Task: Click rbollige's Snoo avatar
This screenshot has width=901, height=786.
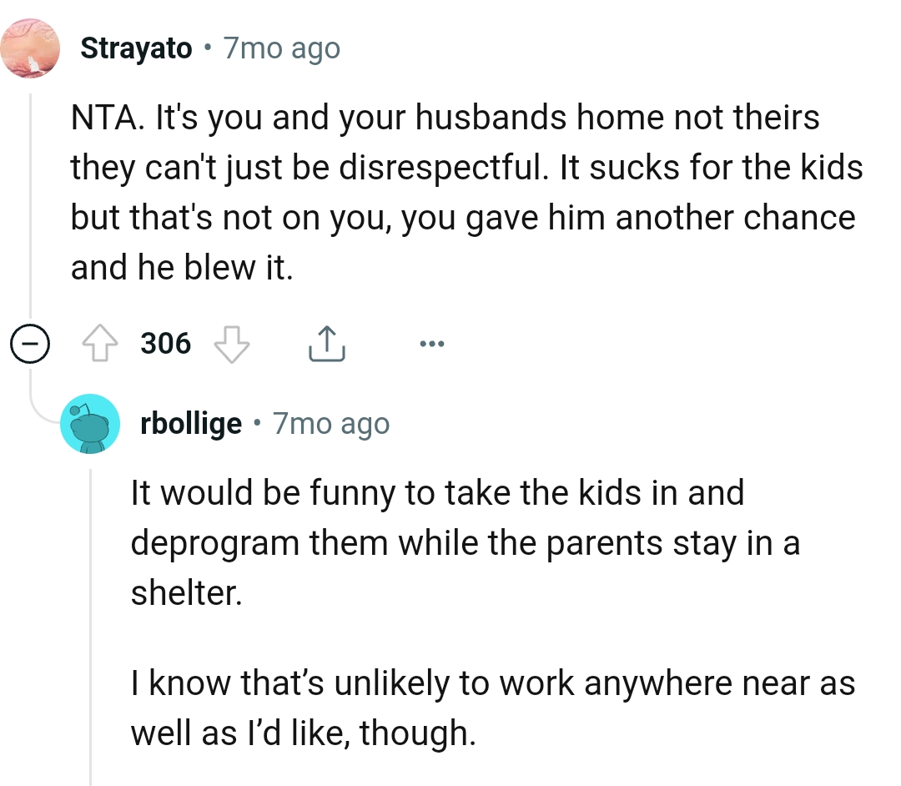Action: point(91,423)
